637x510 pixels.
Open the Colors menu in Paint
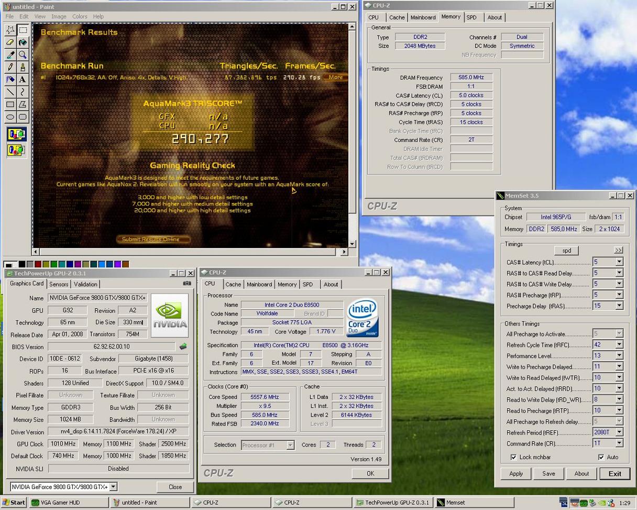click(x=80, y=16)
